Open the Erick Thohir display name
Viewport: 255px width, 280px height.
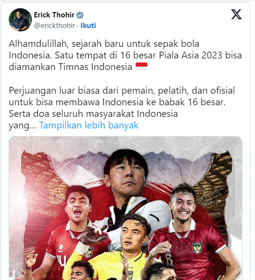point(54,15)
